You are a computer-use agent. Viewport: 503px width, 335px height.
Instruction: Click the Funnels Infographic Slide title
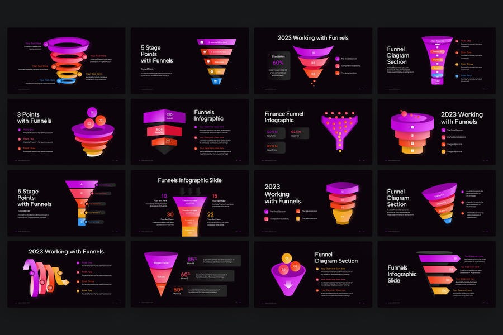(189, 180)
